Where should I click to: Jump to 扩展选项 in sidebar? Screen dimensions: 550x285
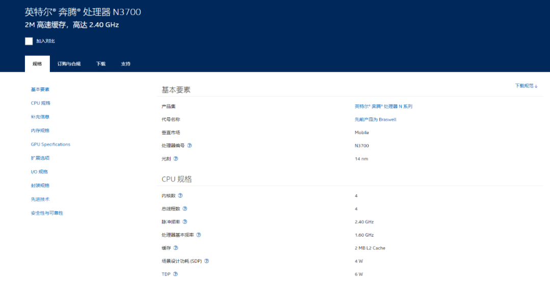pos(40,158)
